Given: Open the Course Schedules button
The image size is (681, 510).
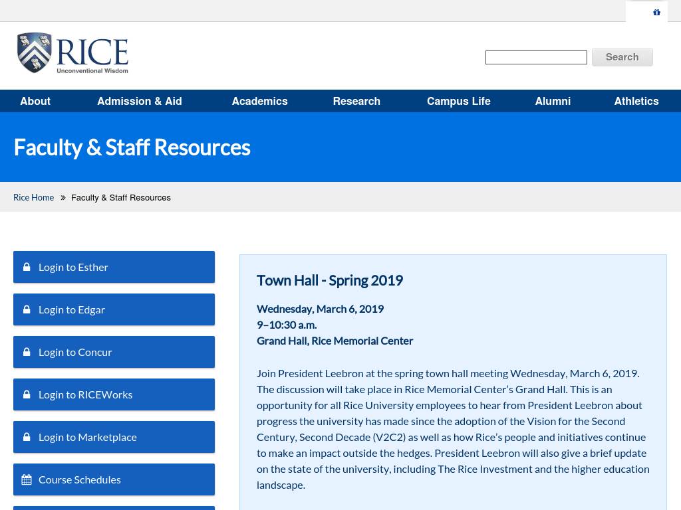Looking at the screenshot, I should [x=114, y=479].
